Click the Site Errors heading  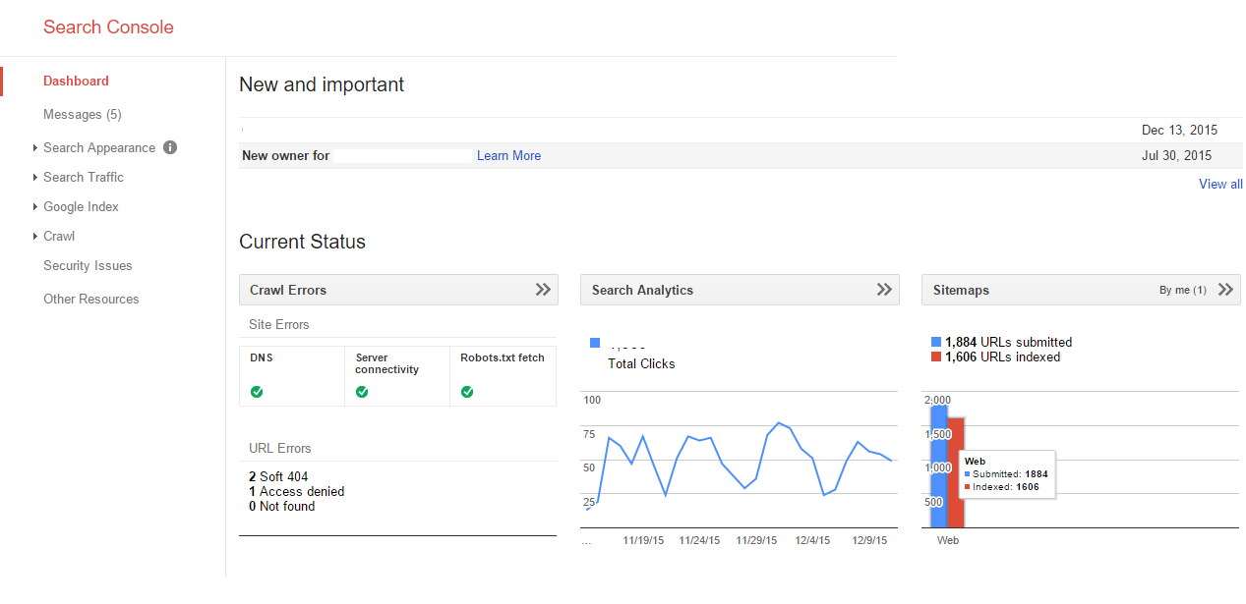pos(279,324)
